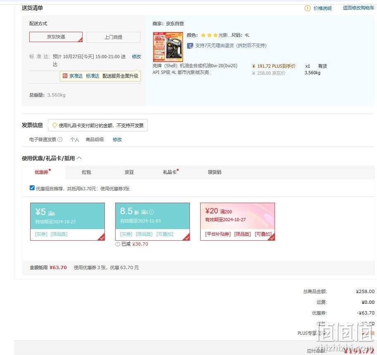
Task: Toggle the 8.5折 coupon card
Action: click(152, 222)
